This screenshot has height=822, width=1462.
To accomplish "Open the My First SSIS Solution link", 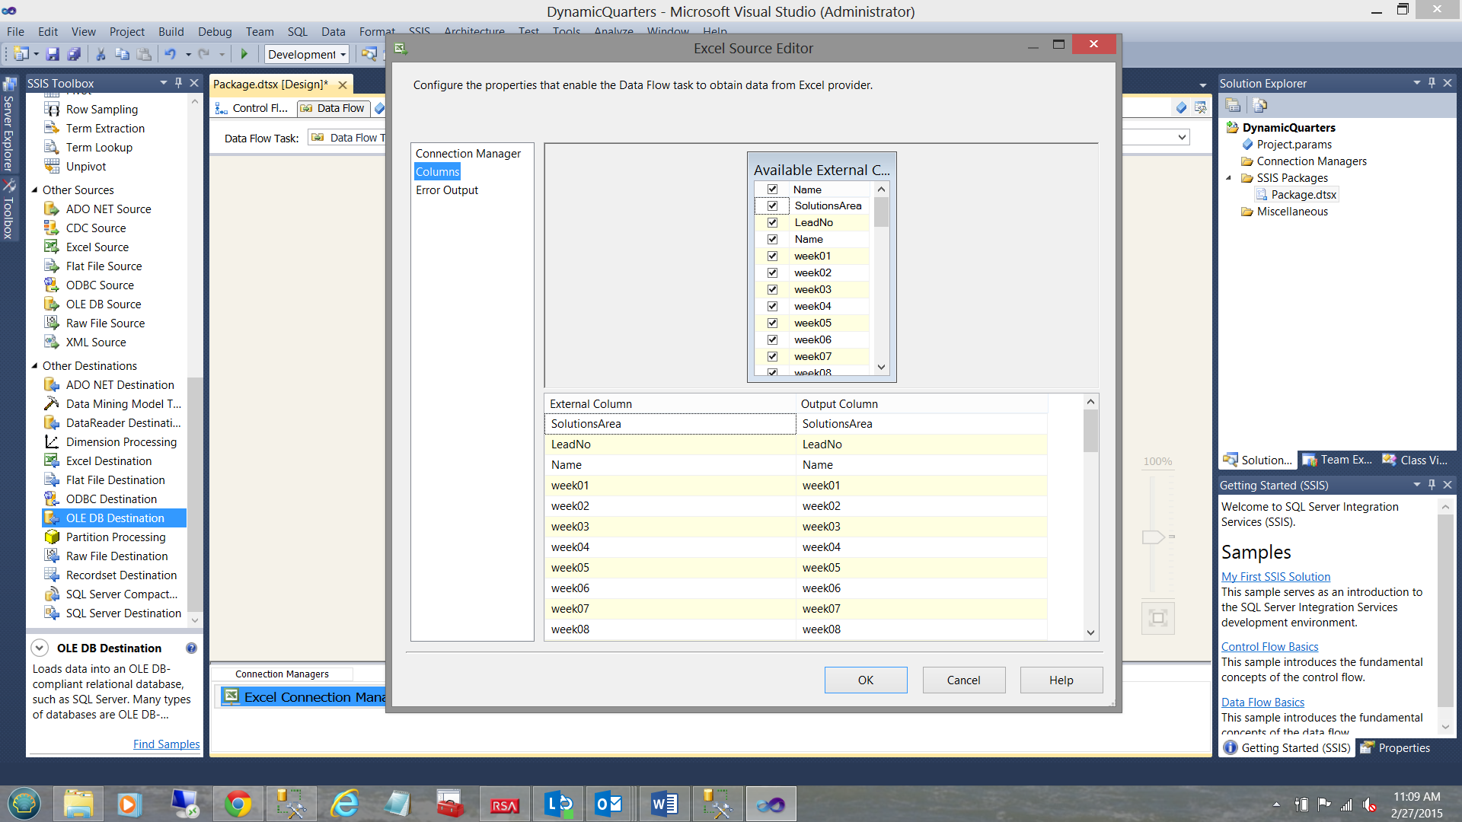I will pos(1275,576).
